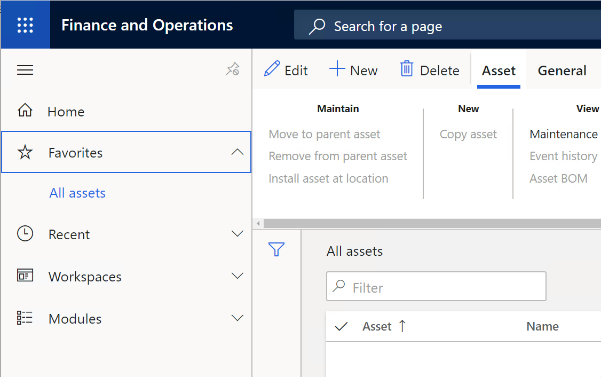Sort by the Asset column header
The height and width of the screenshot is (377, 601).
pos(377,326)
